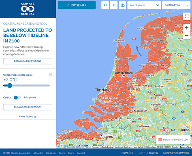Click the Rotterdam label on map

click(x=109, y=98)
